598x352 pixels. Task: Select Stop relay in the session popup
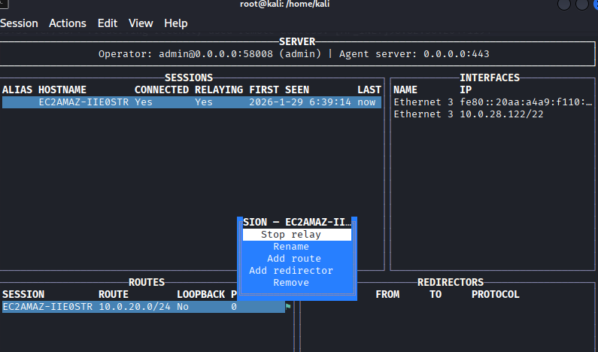click(296, 235)
